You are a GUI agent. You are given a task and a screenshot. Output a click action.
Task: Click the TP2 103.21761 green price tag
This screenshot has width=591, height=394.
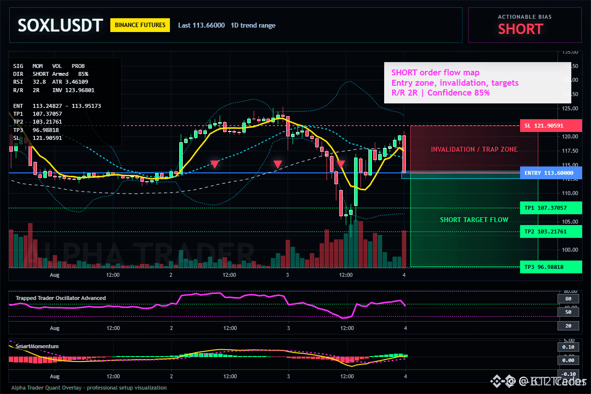[551, 231]
